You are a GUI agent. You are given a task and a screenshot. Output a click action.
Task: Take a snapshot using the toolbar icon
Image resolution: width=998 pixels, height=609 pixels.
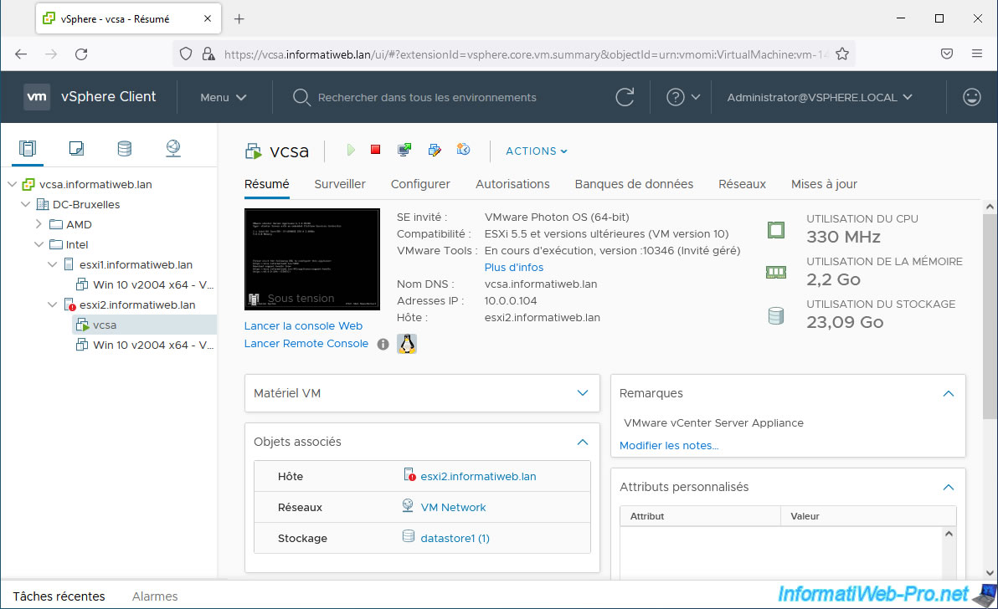(x=463, y=151)
